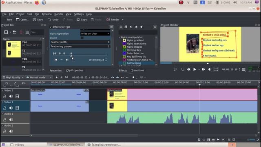Collapse the Video 2 track header
This screenshot has width=261, height=147.
point(2,90)
